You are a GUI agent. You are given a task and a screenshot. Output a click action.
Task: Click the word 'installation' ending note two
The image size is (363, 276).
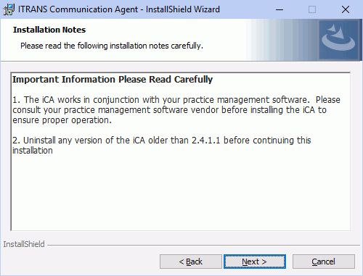[x=33, y=151]
